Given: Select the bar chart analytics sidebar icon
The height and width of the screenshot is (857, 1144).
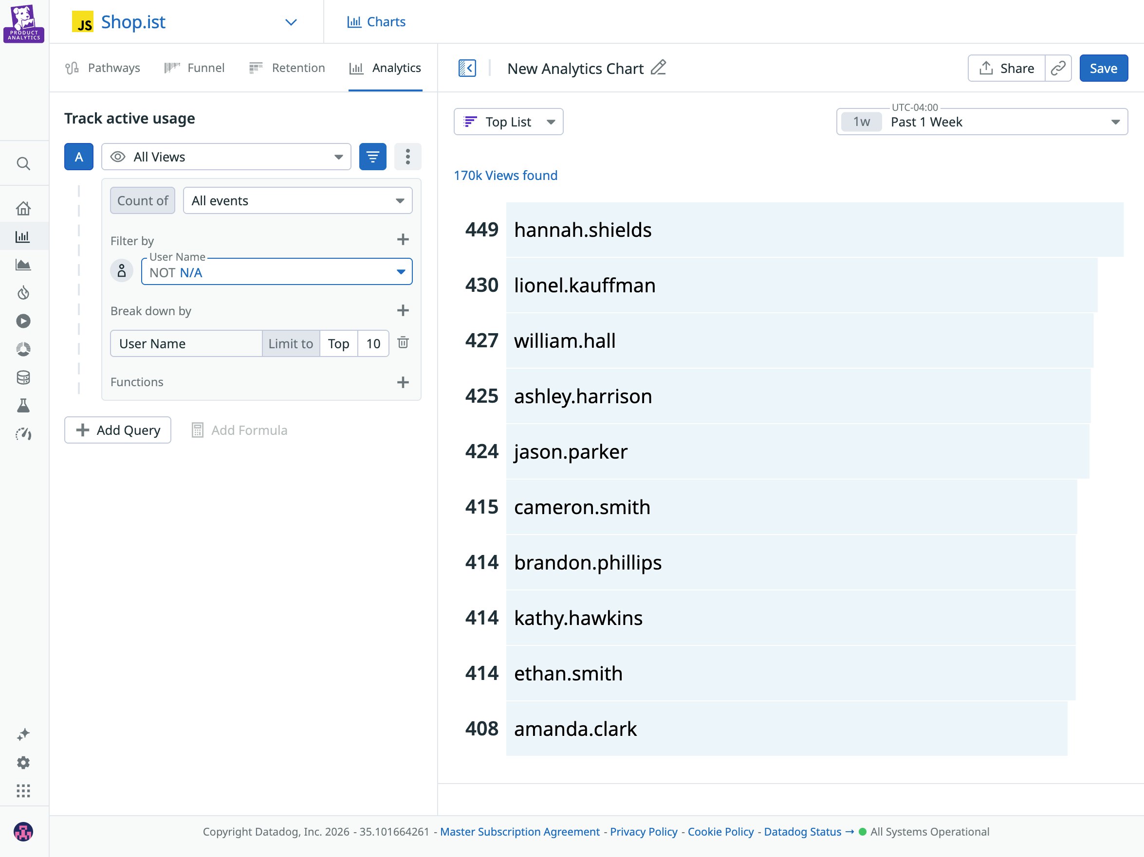Looking at the screenshot, I should click(24, 236).
